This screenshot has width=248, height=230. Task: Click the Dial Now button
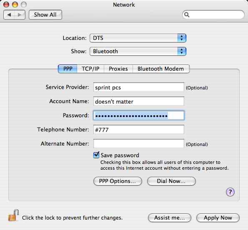coord(171,181)
